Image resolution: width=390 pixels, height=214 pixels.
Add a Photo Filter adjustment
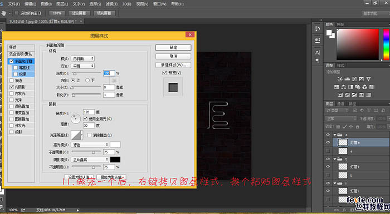[x=358, y=87]
